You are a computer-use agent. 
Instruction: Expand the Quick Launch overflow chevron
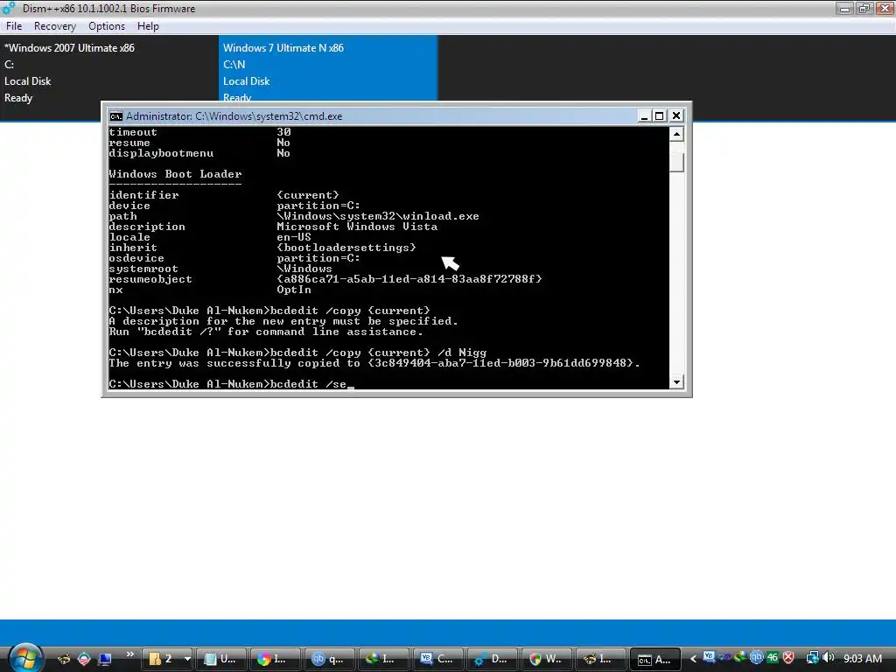click(129, 654)
